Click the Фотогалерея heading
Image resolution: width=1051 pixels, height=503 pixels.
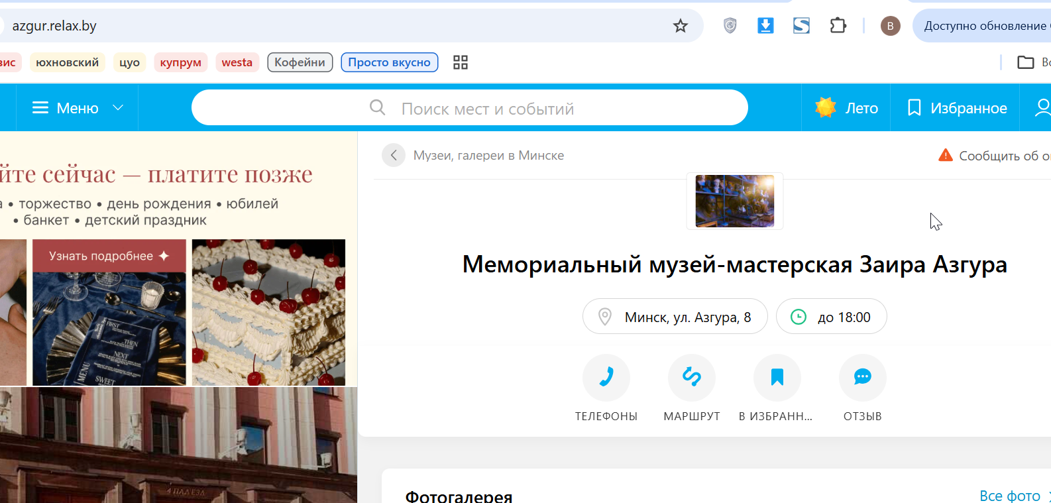click(x=459, y=496)
